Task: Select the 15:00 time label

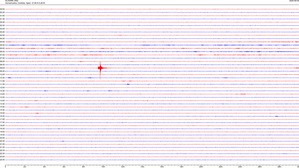Action: [x=2, y=107]
